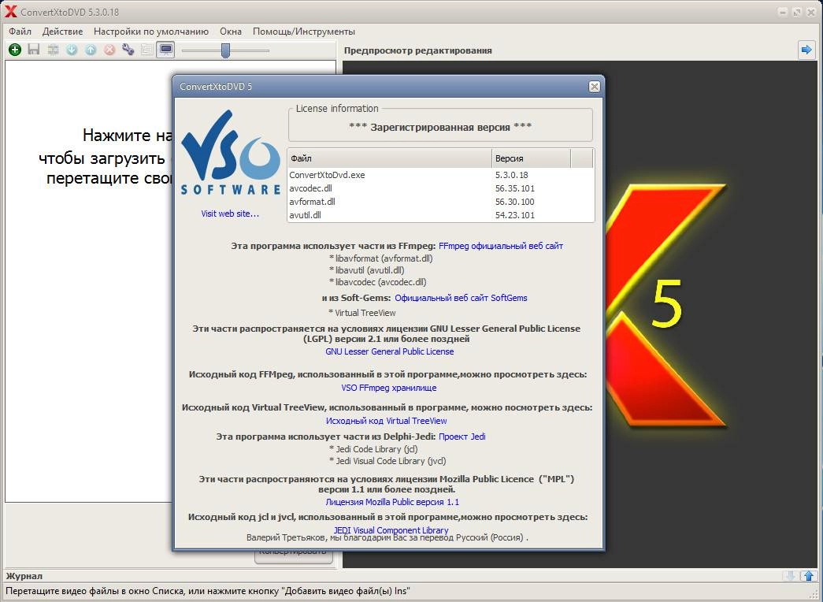Open the Файл menu
The height and width of the screenshot is (602, 823).
[x=20, y=32]
